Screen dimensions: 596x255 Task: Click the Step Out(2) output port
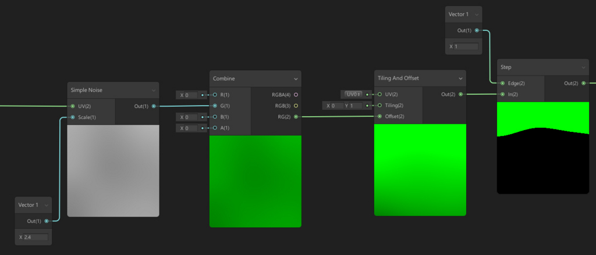(x=583, y=83)
